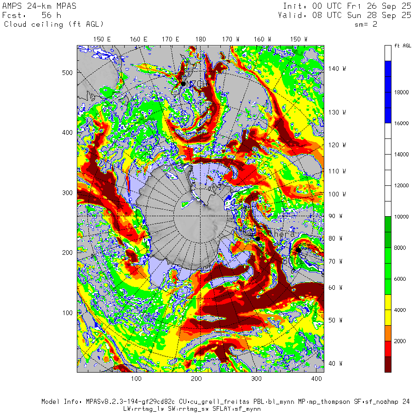Click the '10000' colorbar value
Viewport: 414px width, 414px height.
point(401,217)
